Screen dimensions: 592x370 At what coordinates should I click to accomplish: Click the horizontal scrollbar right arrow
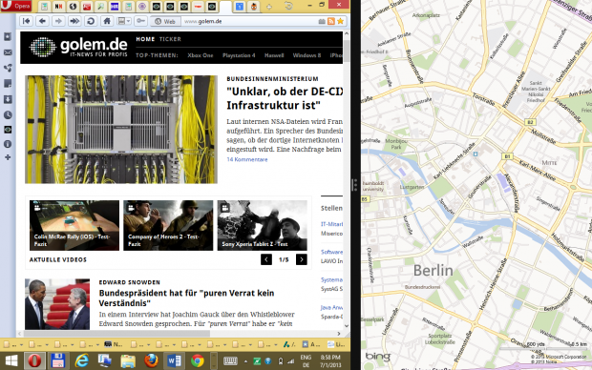coord(339,334)
